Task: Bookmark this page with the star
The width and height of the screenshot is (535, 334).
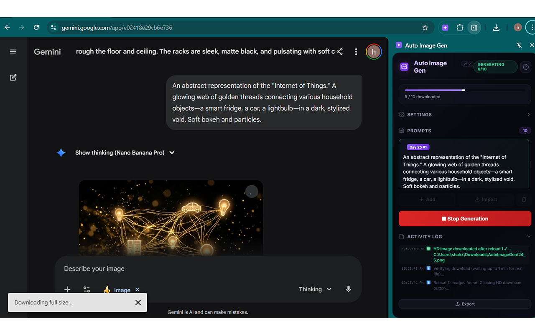Action: [x=425, y=28]
